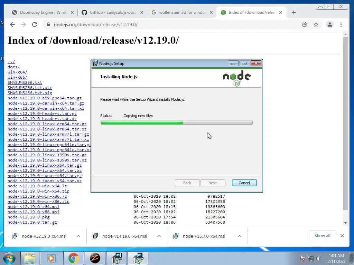Switch to the wolfenstein 3d Google tab
This screenshot has height=265, width=354.
coord(182,12)
